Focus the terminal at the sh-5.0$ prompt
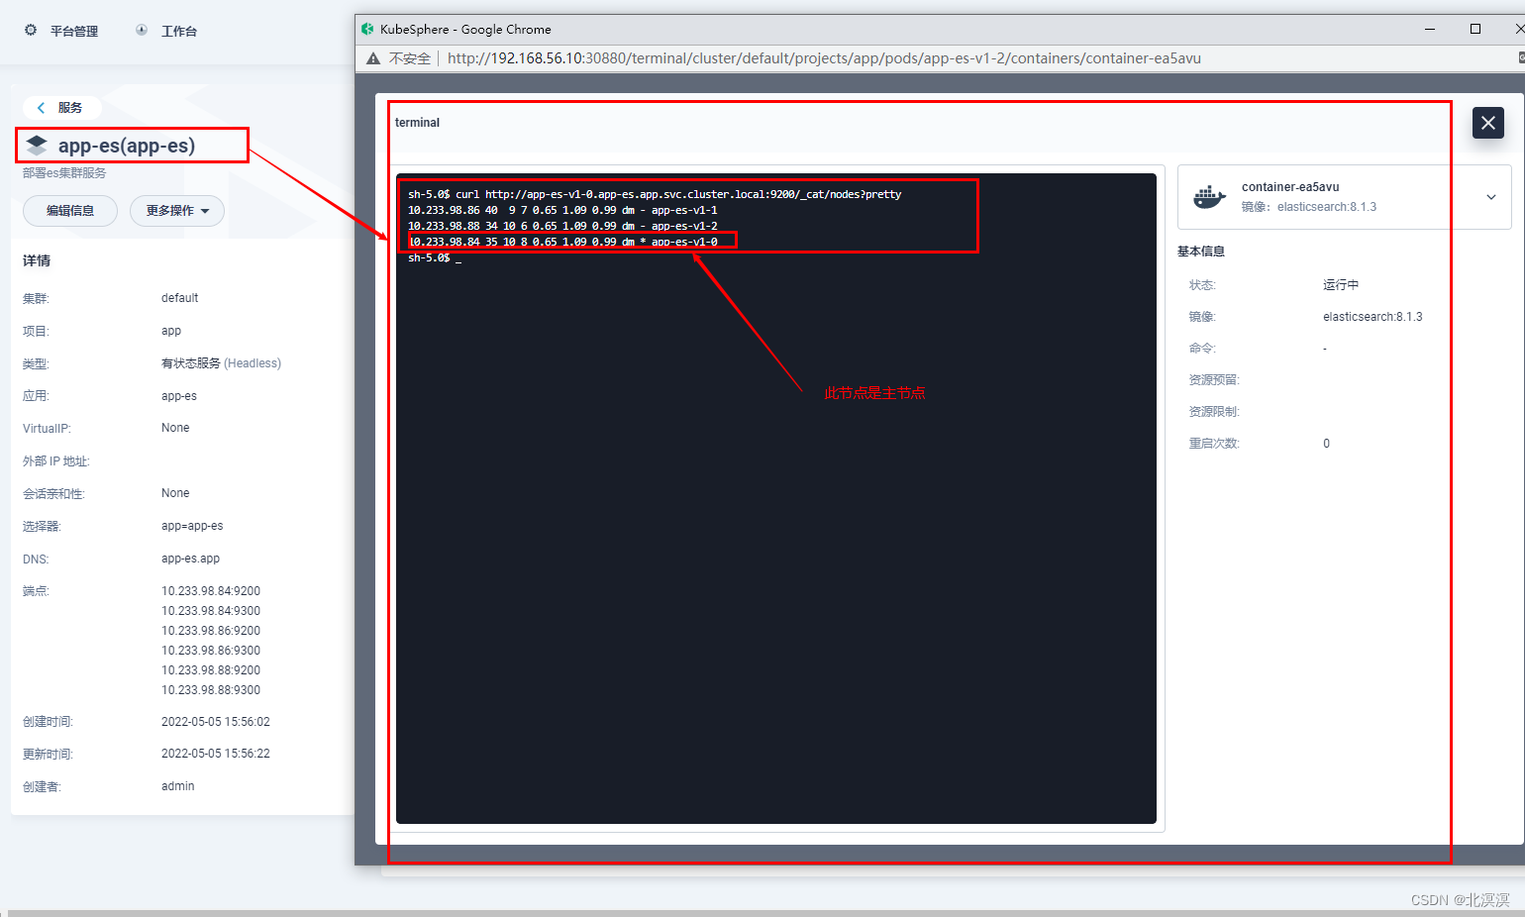1525x917 pixels. point(435,257)
